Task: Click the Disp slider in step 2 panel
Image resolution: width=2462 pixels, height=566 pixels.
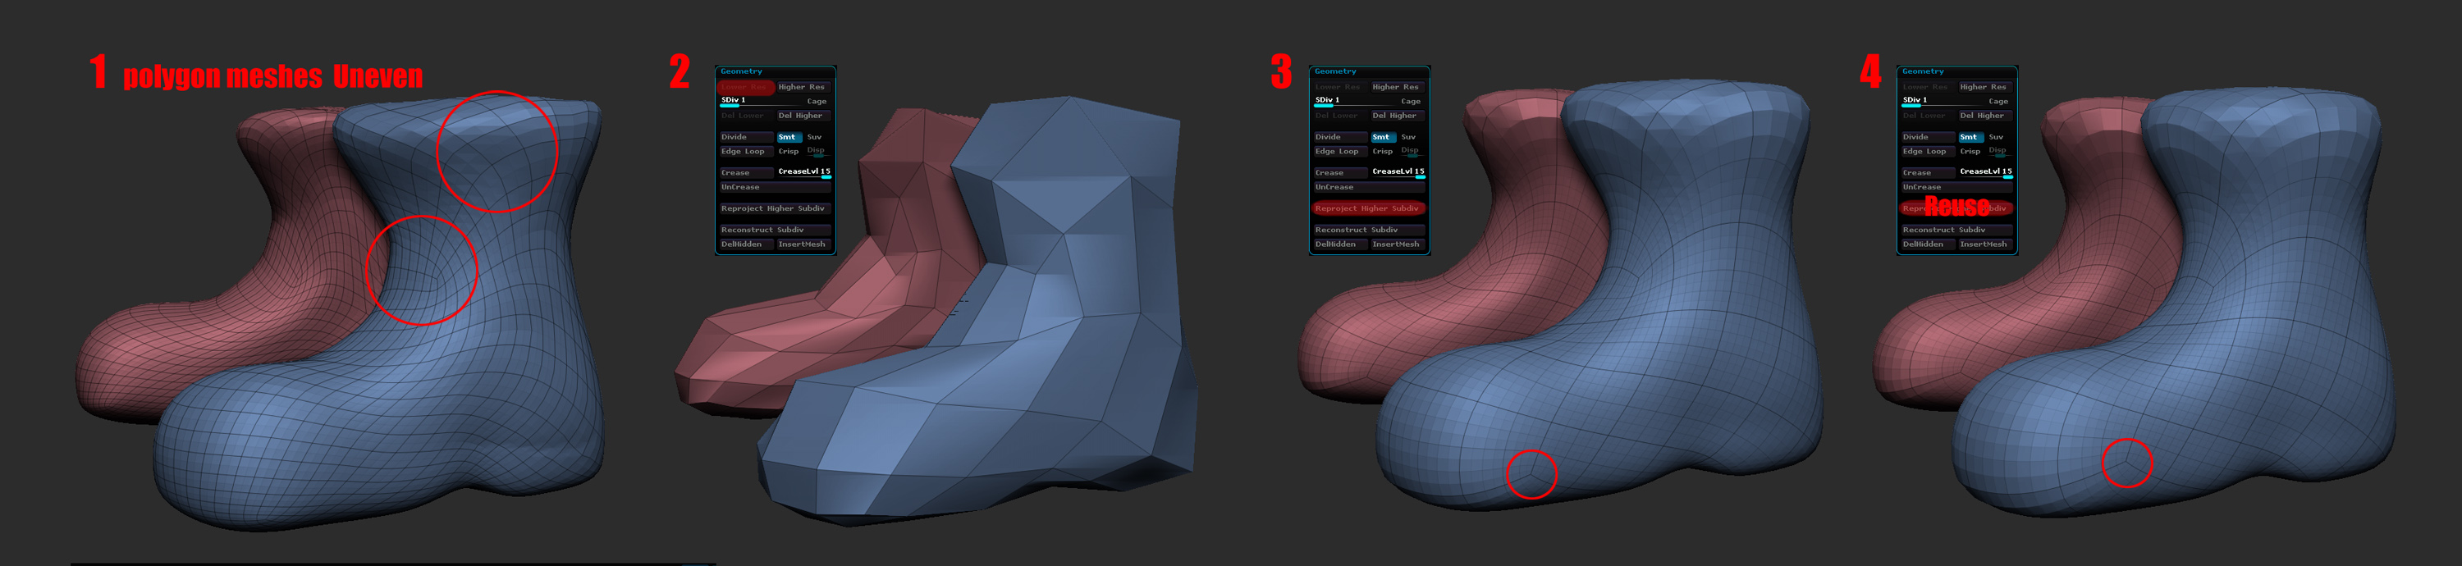Action: pyautogui.click(x=818, y=151)
